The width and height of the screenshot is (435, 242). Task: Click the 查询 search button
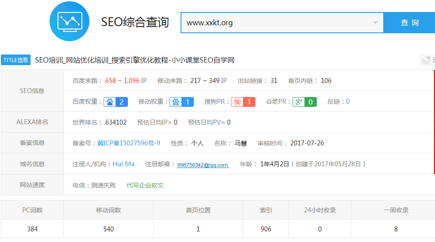coord(409,23)
